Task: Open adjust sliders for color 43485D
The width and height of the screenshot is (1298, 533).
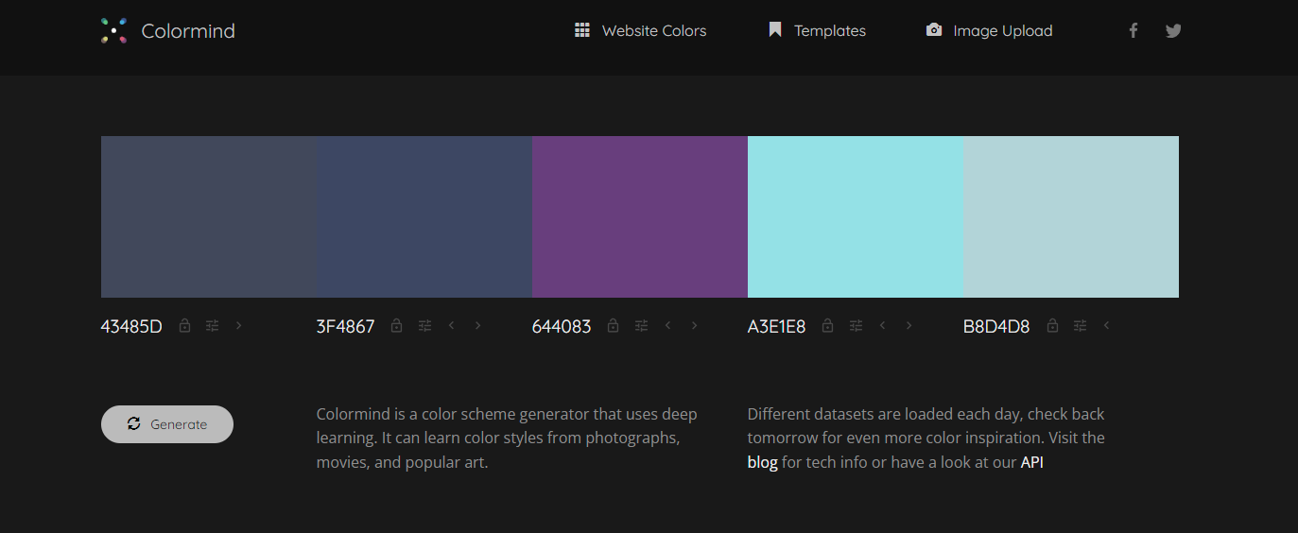Action: pyautogui.click(x=212, y=326)
